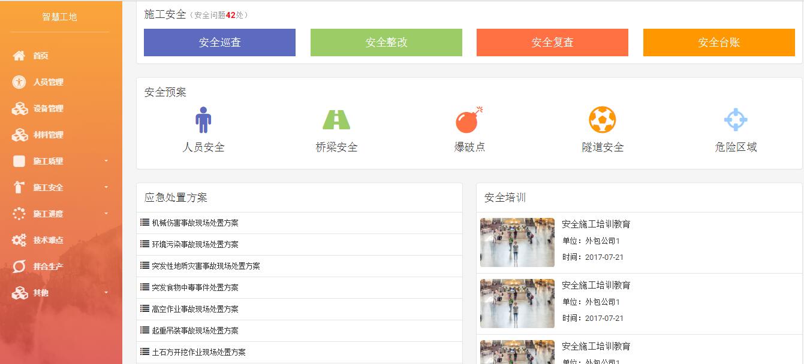Screen dimensions: 804x364
Task: Open 环境污染事故现场处置方案 link
Action: pyautogui.click(x=195, y=244)
